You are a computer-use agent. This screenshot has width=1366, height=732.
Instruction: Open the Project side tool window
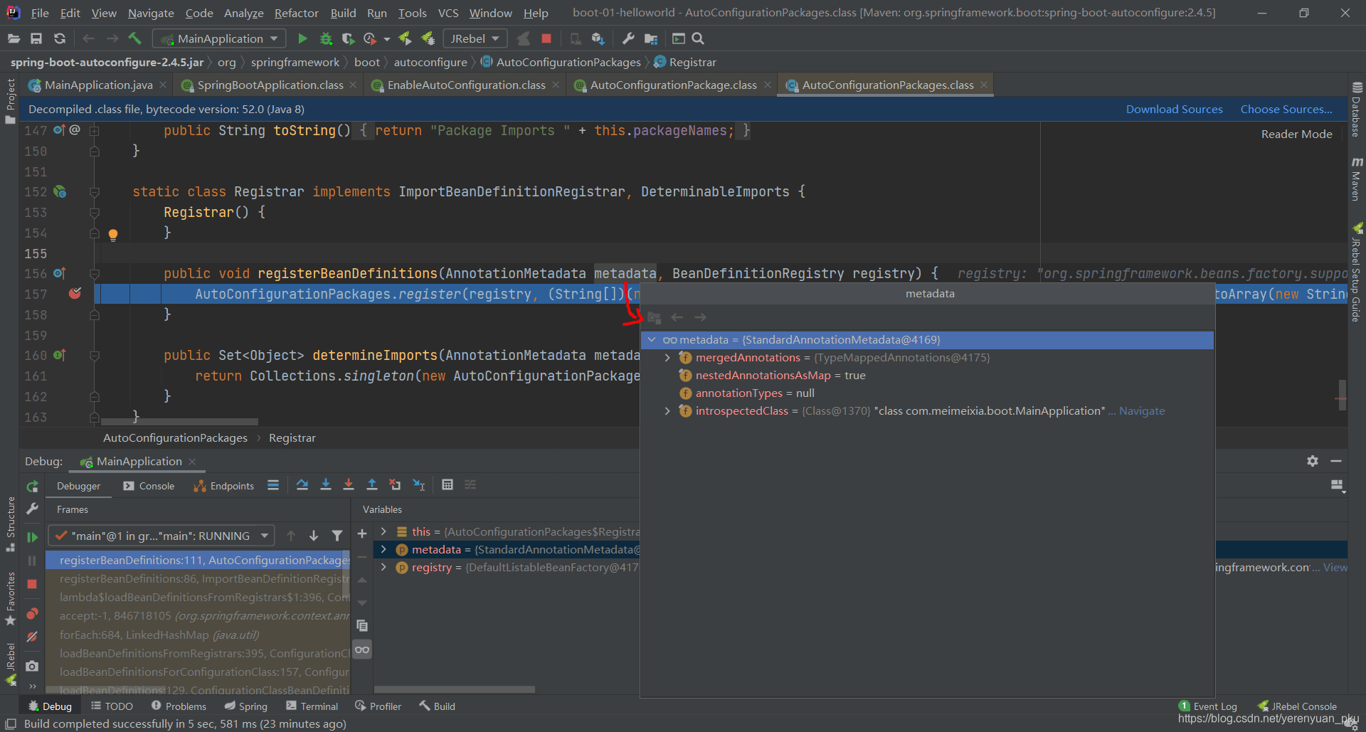(10, 101)
